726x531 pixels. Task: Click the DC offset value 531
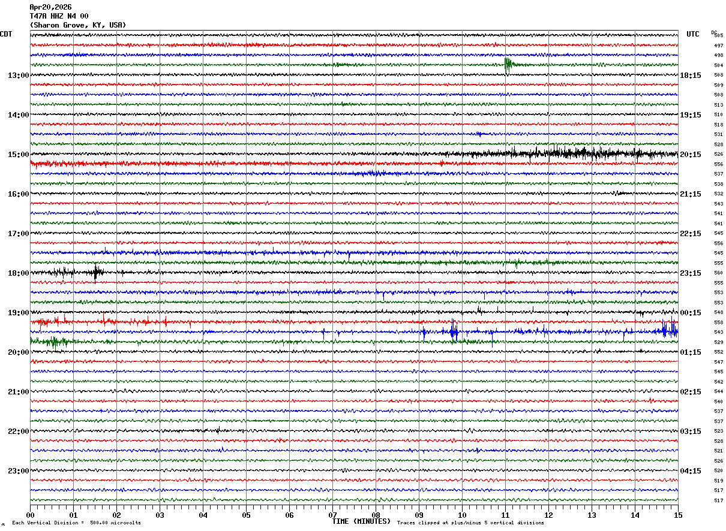718,134
